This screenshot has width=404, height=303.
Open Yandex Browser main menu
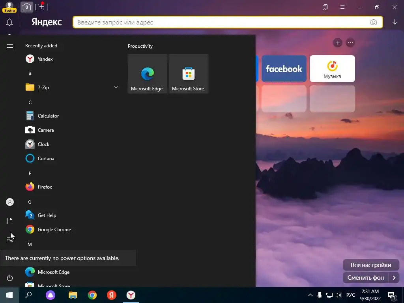click(342, 7)
